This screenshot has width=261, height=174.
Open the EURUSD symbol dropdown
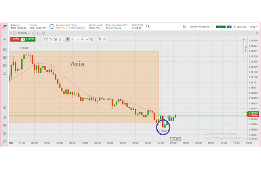24,33
